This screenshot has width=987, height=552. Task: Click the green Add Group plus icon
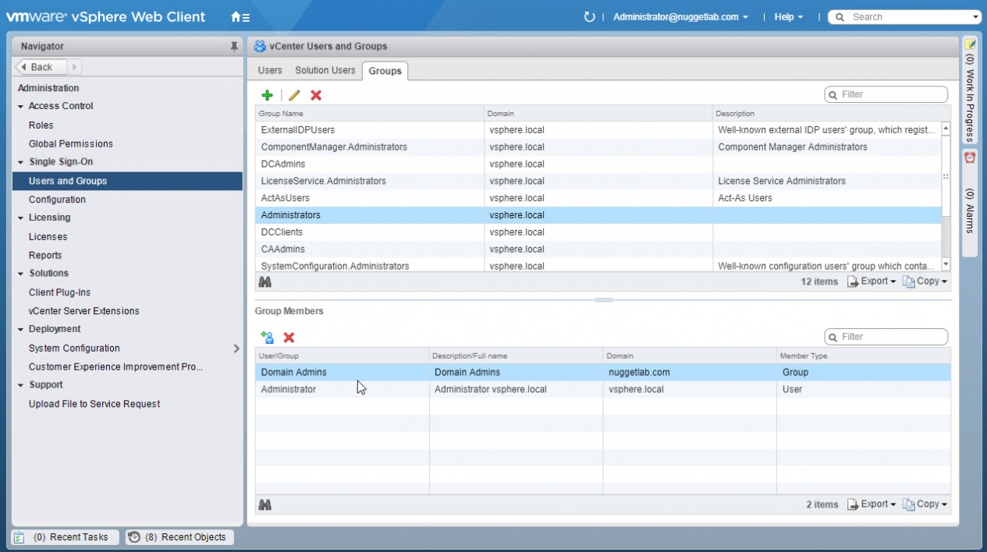[x=267, y=95]
